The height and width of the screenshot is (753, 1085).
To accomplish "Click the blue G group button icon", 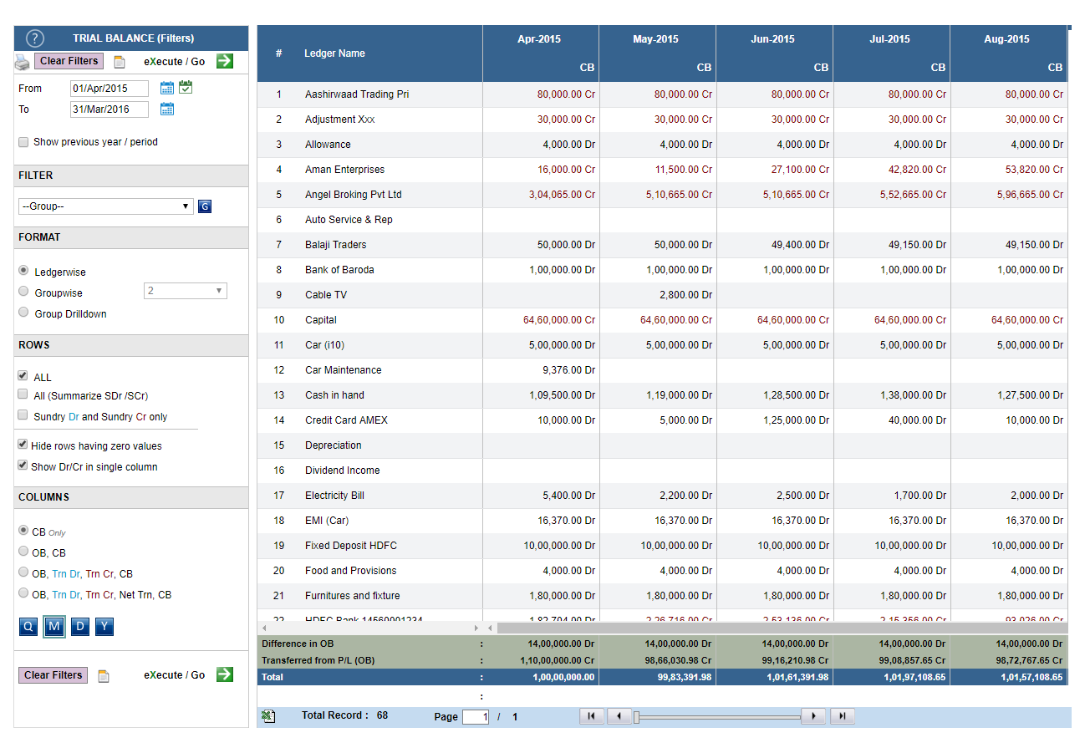I will [205, 206].
